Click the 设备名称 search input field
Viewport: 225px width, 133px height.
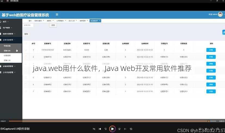tap(28, 25)
